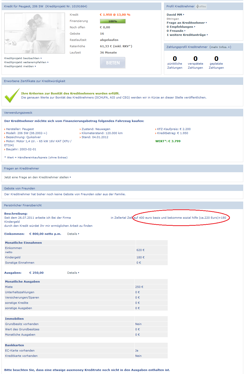Image resolution: width=246 pixels, height=374 pixels.
Task: Follow the Kreditprojekt beobachten link
Action: [23, 58]
